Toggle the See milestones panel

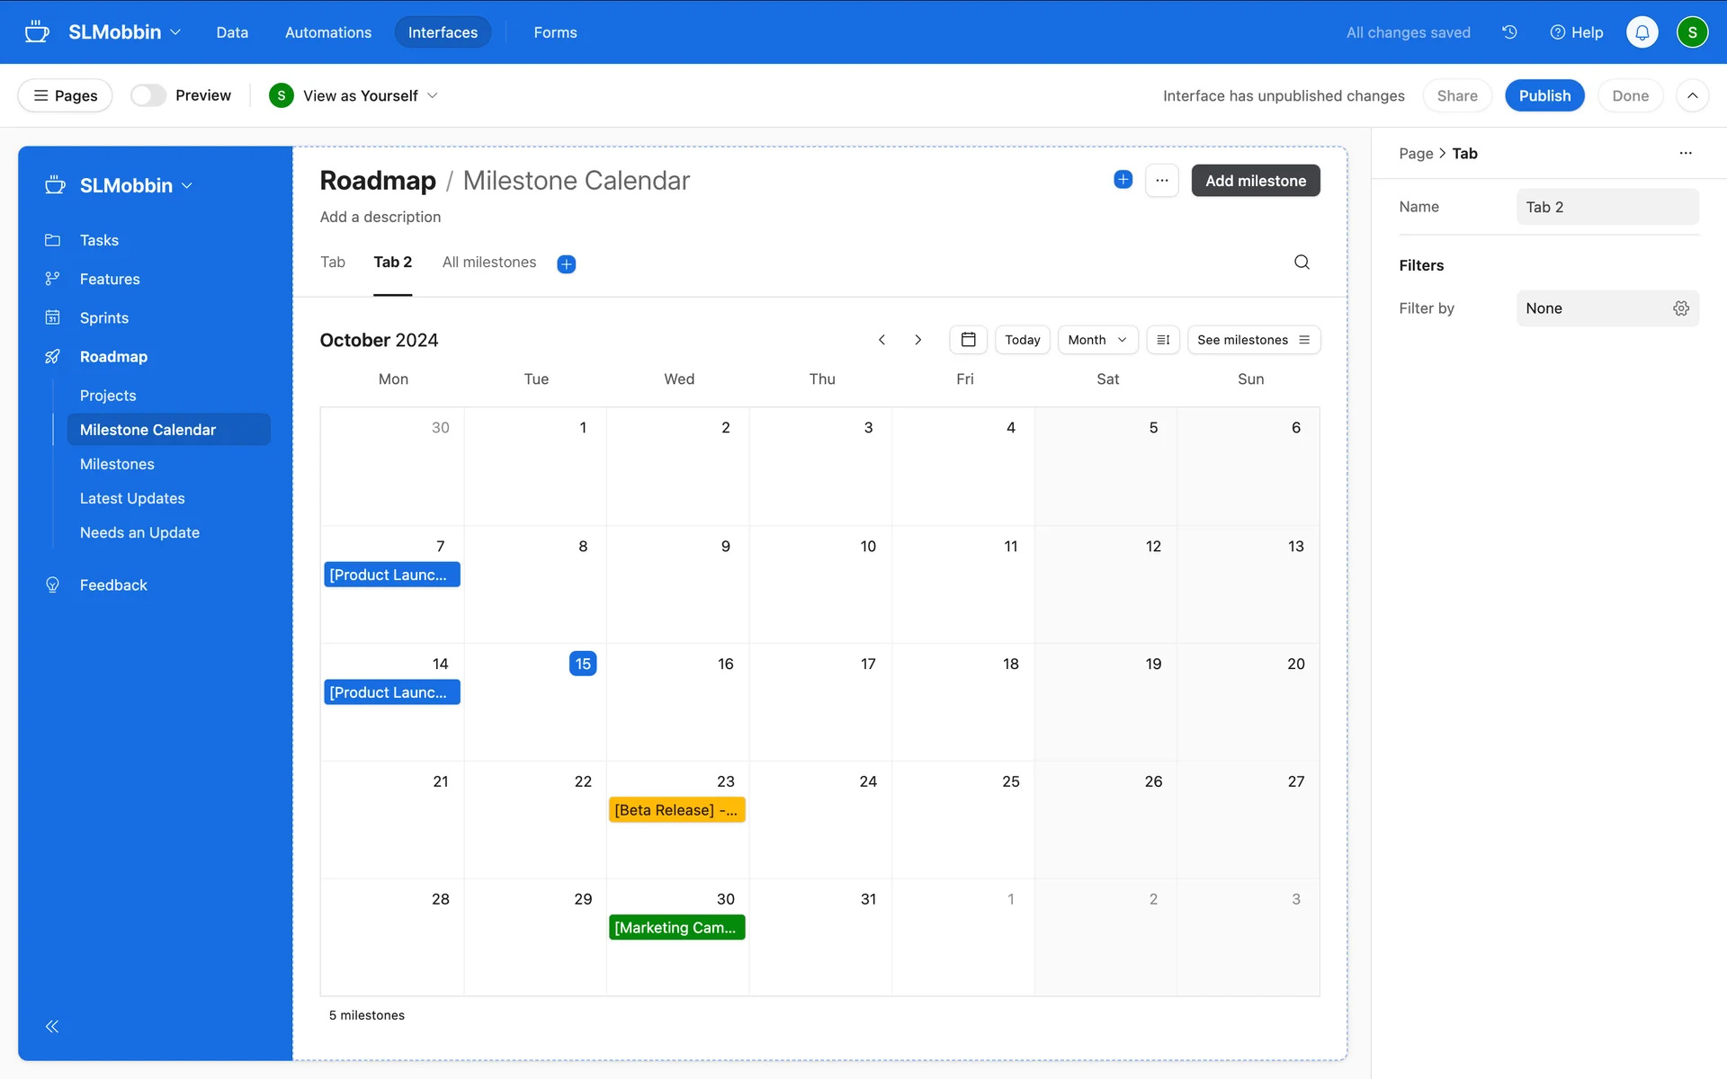click(1253, 340)
